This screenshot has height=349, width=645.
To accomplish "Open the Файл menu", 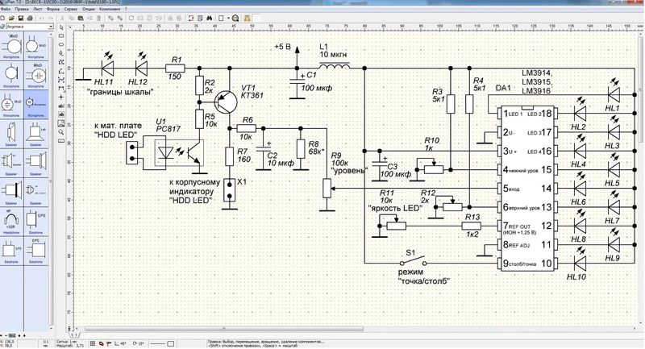I will [7, 9].
